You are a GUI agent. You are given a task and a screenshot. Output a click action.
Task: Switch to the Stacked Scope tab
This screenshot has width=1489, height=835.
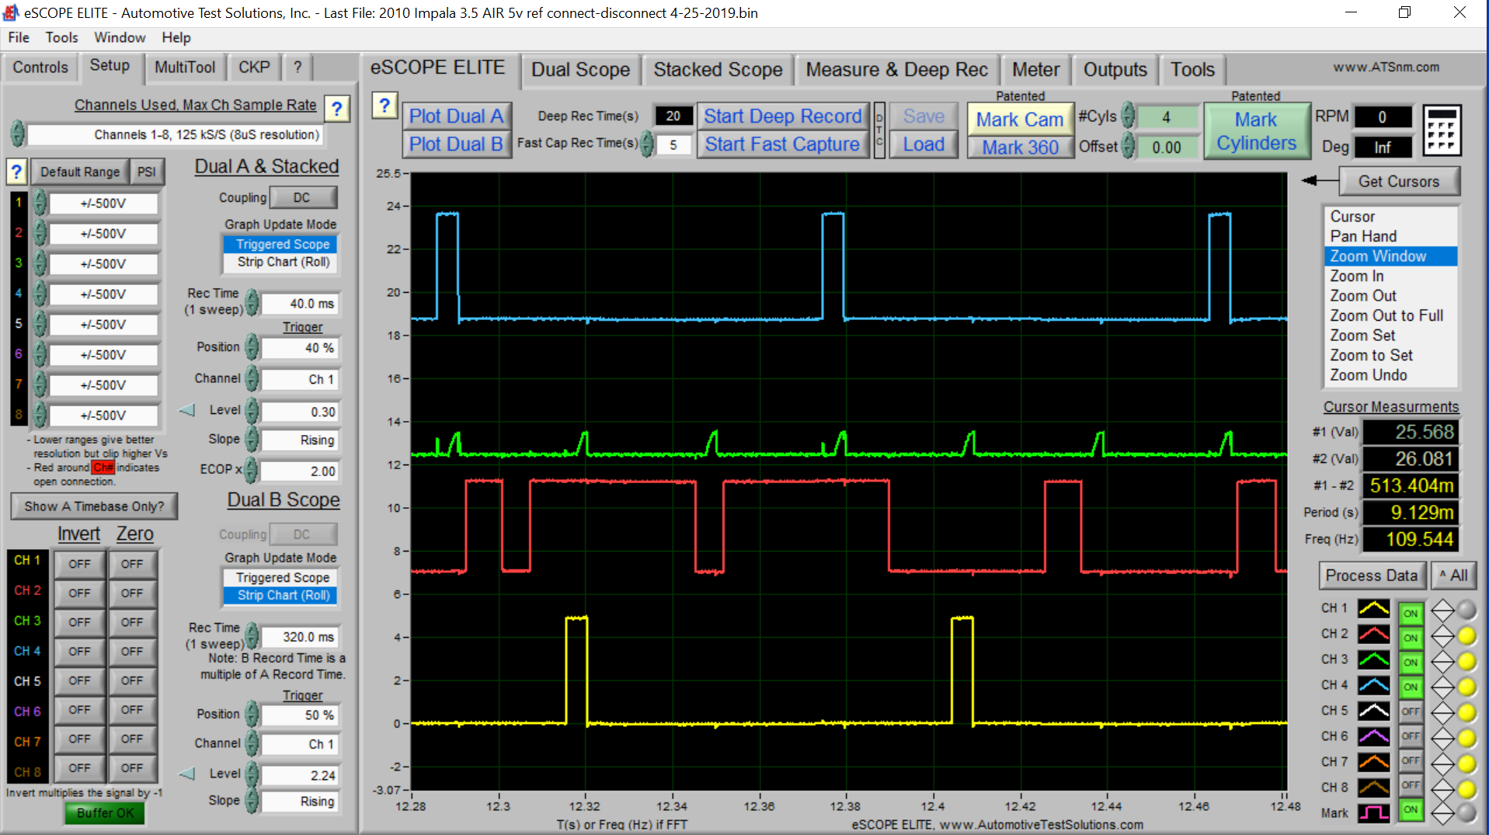click(x=718, y=69)
